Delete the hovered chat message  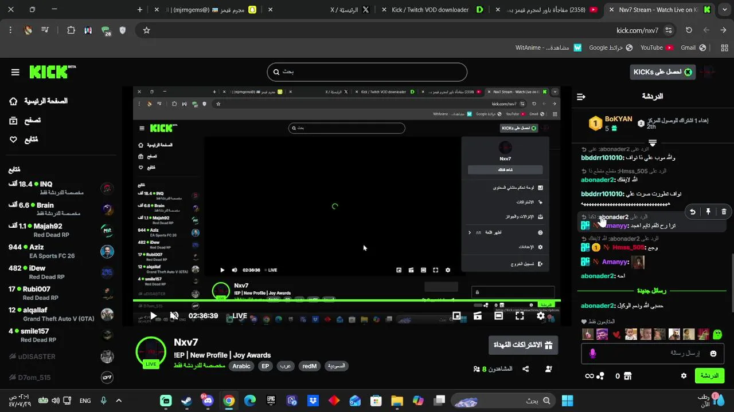point(724,212)
